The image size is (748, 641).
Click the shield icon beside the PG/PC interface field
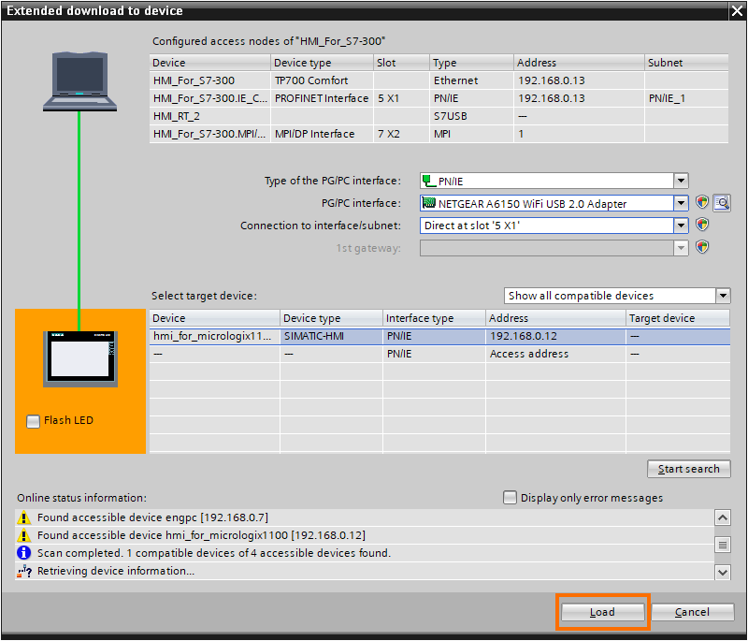[x=702, y=203]
